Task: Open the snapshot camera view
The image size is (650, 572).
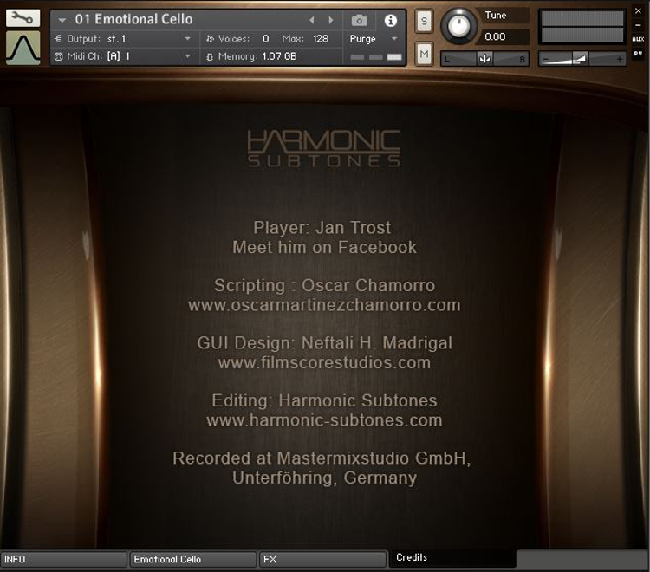Action: point(360,20)
